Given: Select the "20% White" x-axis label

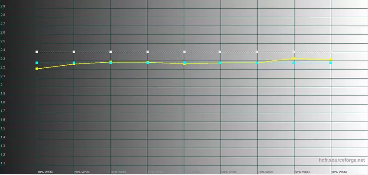Looking at the screenshot, I should (81, 172).
